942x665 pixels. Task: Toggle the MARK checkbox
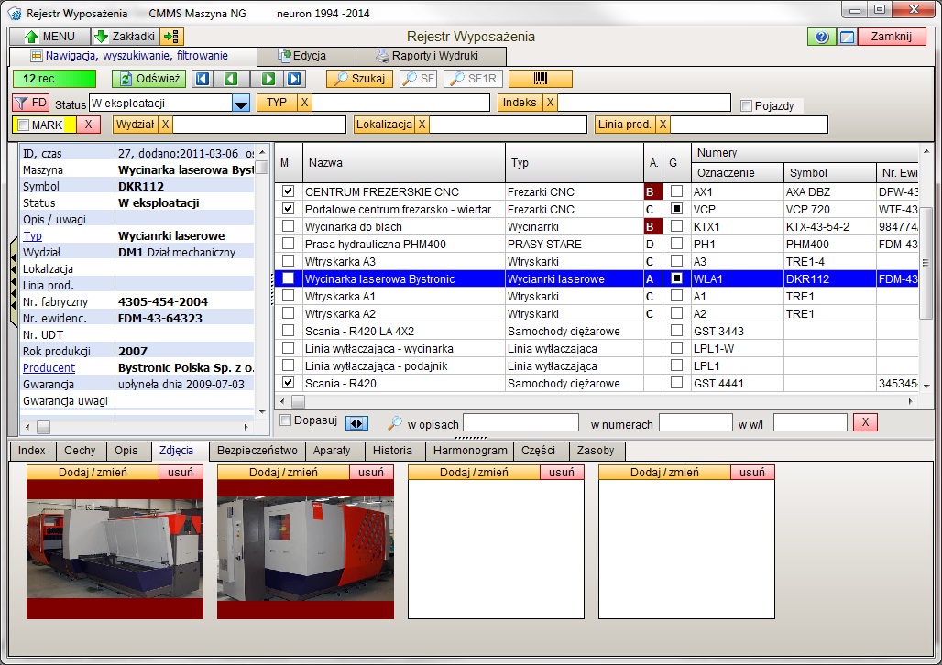24,125
